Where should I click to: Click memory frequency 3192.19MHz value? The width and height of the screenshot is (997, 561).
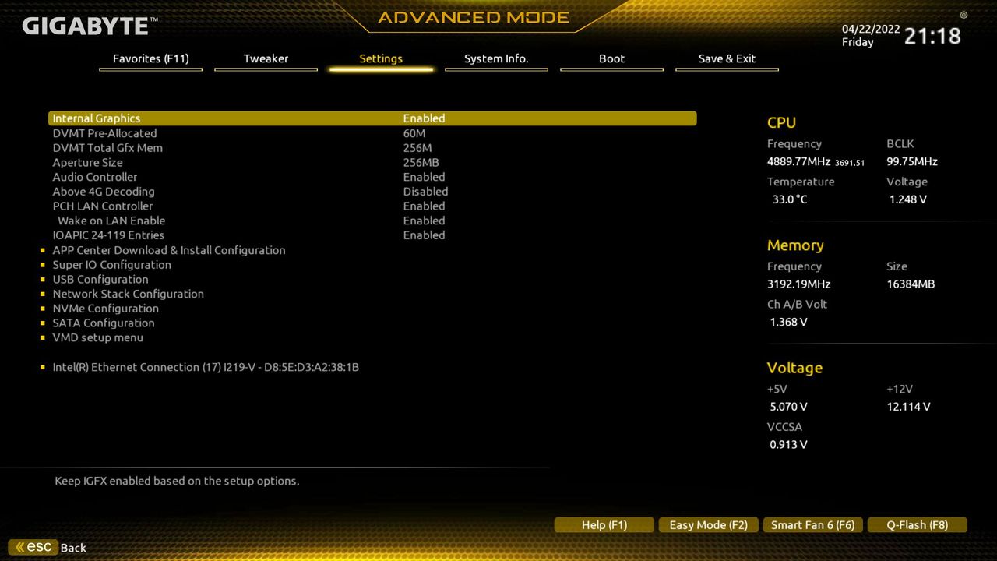tap(799, 284)
